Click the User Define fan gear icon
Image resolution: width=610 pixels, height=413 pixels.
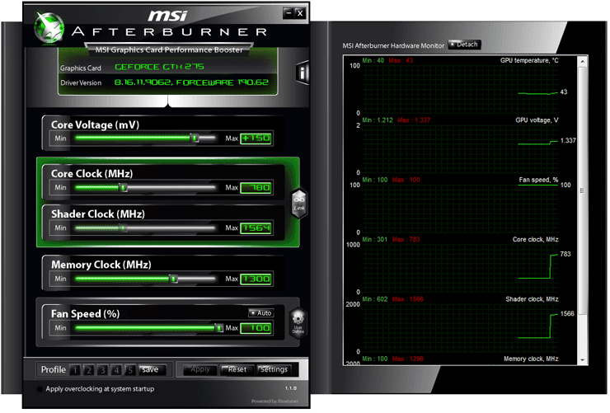(298, 321)
